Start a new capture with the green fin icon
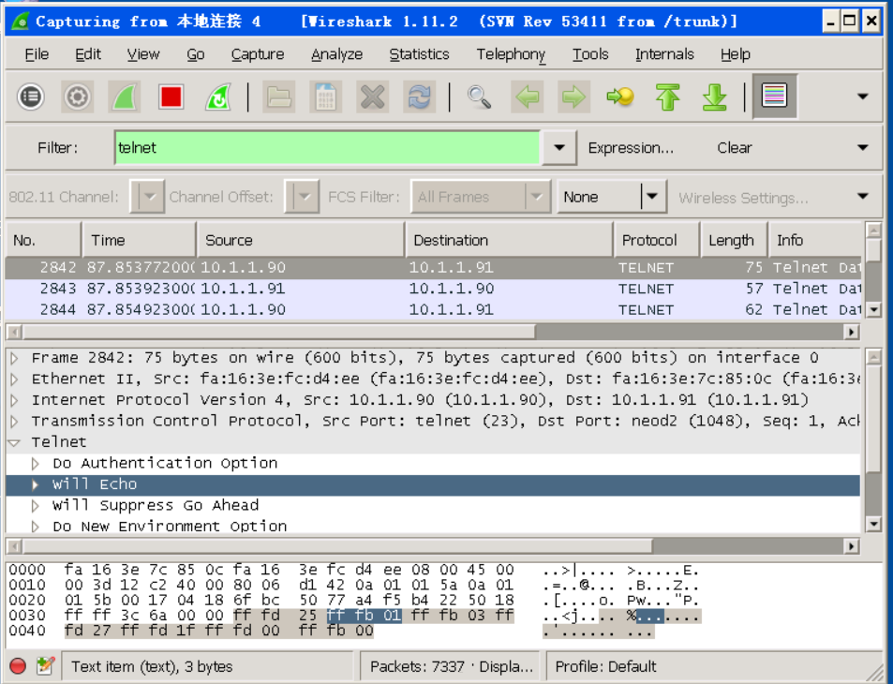The width and height of the screenshot is (893, 684). tap(124, 97)
